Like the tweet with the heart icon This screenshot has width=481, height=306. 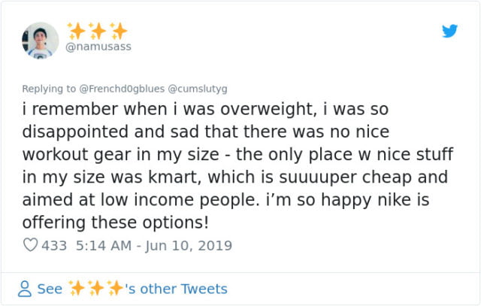31,245
